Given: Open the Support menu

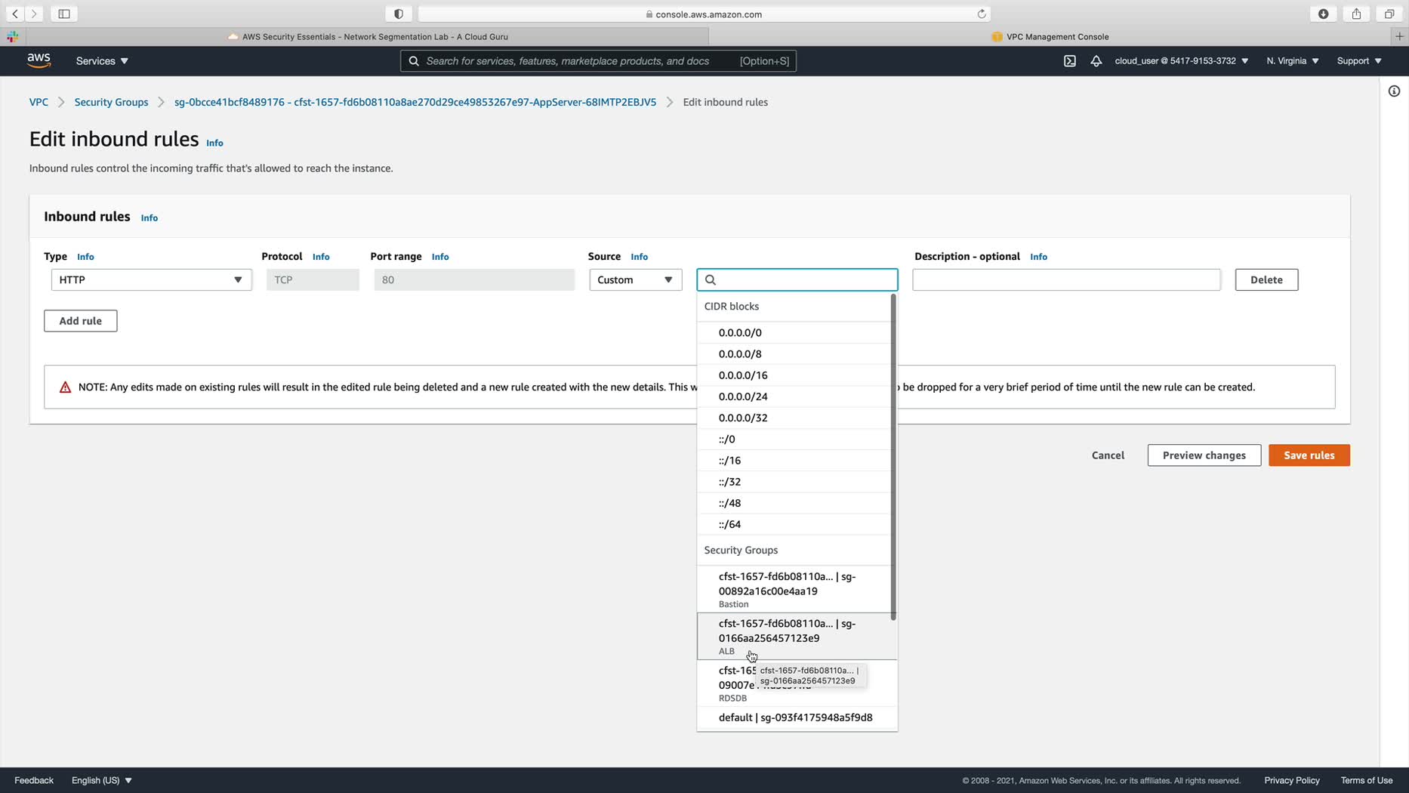Looking at the screenshot, I should pyautogui.click(x=1359, y=61).
